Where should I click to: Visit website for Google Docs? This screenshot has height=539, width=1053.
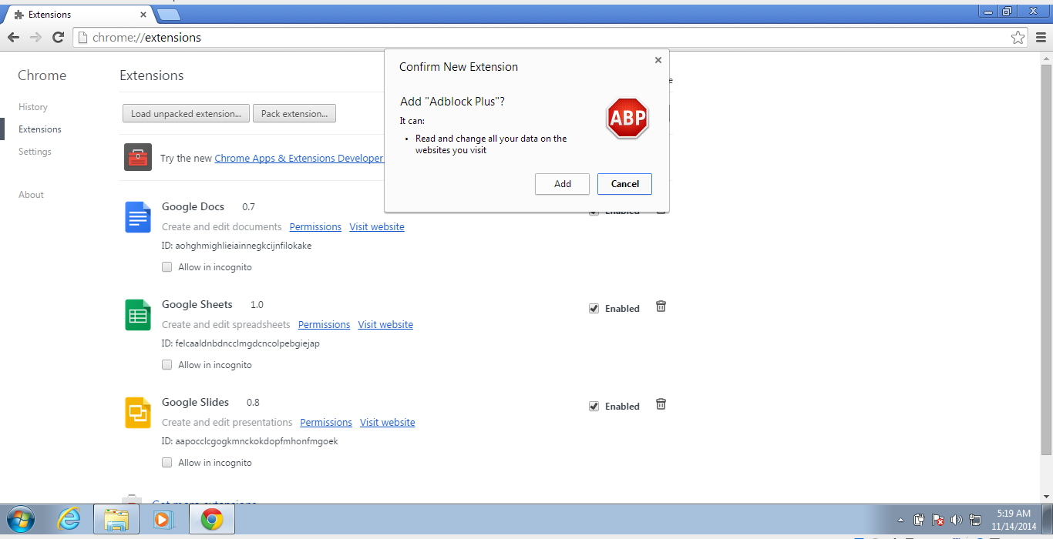tap(377, 227)
